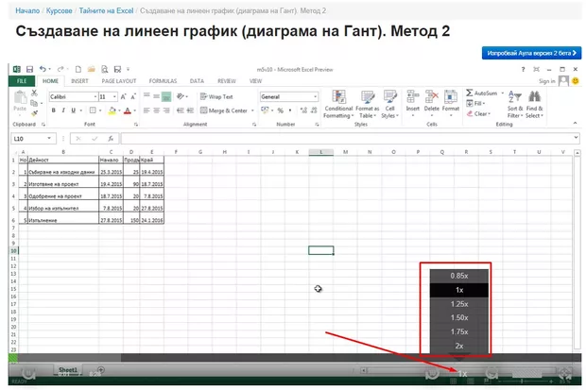Click the Redo arrow icon
The height and width of the screenshot is (390, 586).
pos(60,69)
